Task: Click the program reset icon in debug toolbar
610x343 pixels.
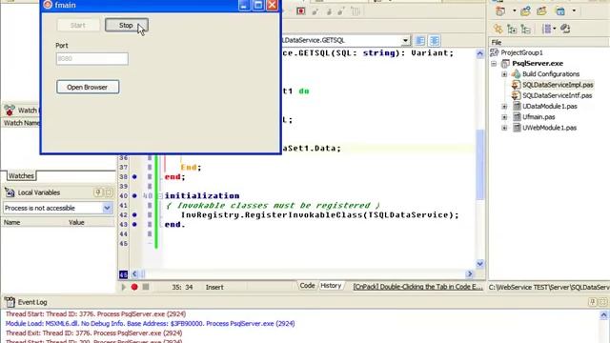Action: point(301,11)
